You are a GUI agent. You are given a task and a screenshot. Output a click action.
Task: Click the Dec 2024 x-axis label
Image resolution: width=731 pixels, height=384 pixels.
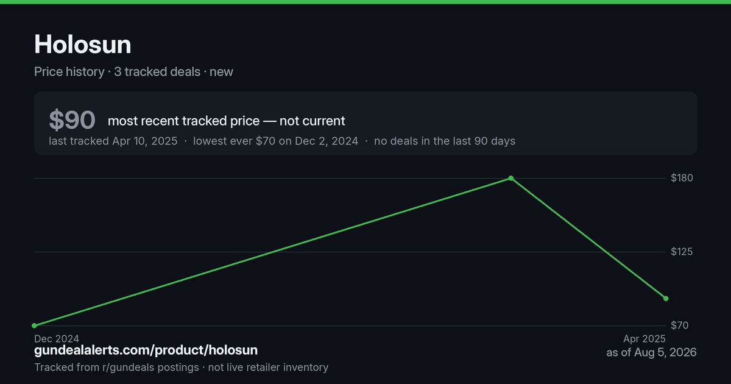coord(57,338)
